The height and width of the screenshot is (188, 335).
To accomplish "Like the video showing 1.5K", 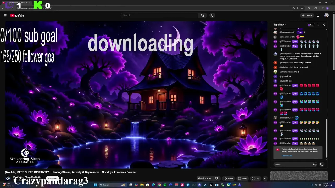I will point(208,178).
